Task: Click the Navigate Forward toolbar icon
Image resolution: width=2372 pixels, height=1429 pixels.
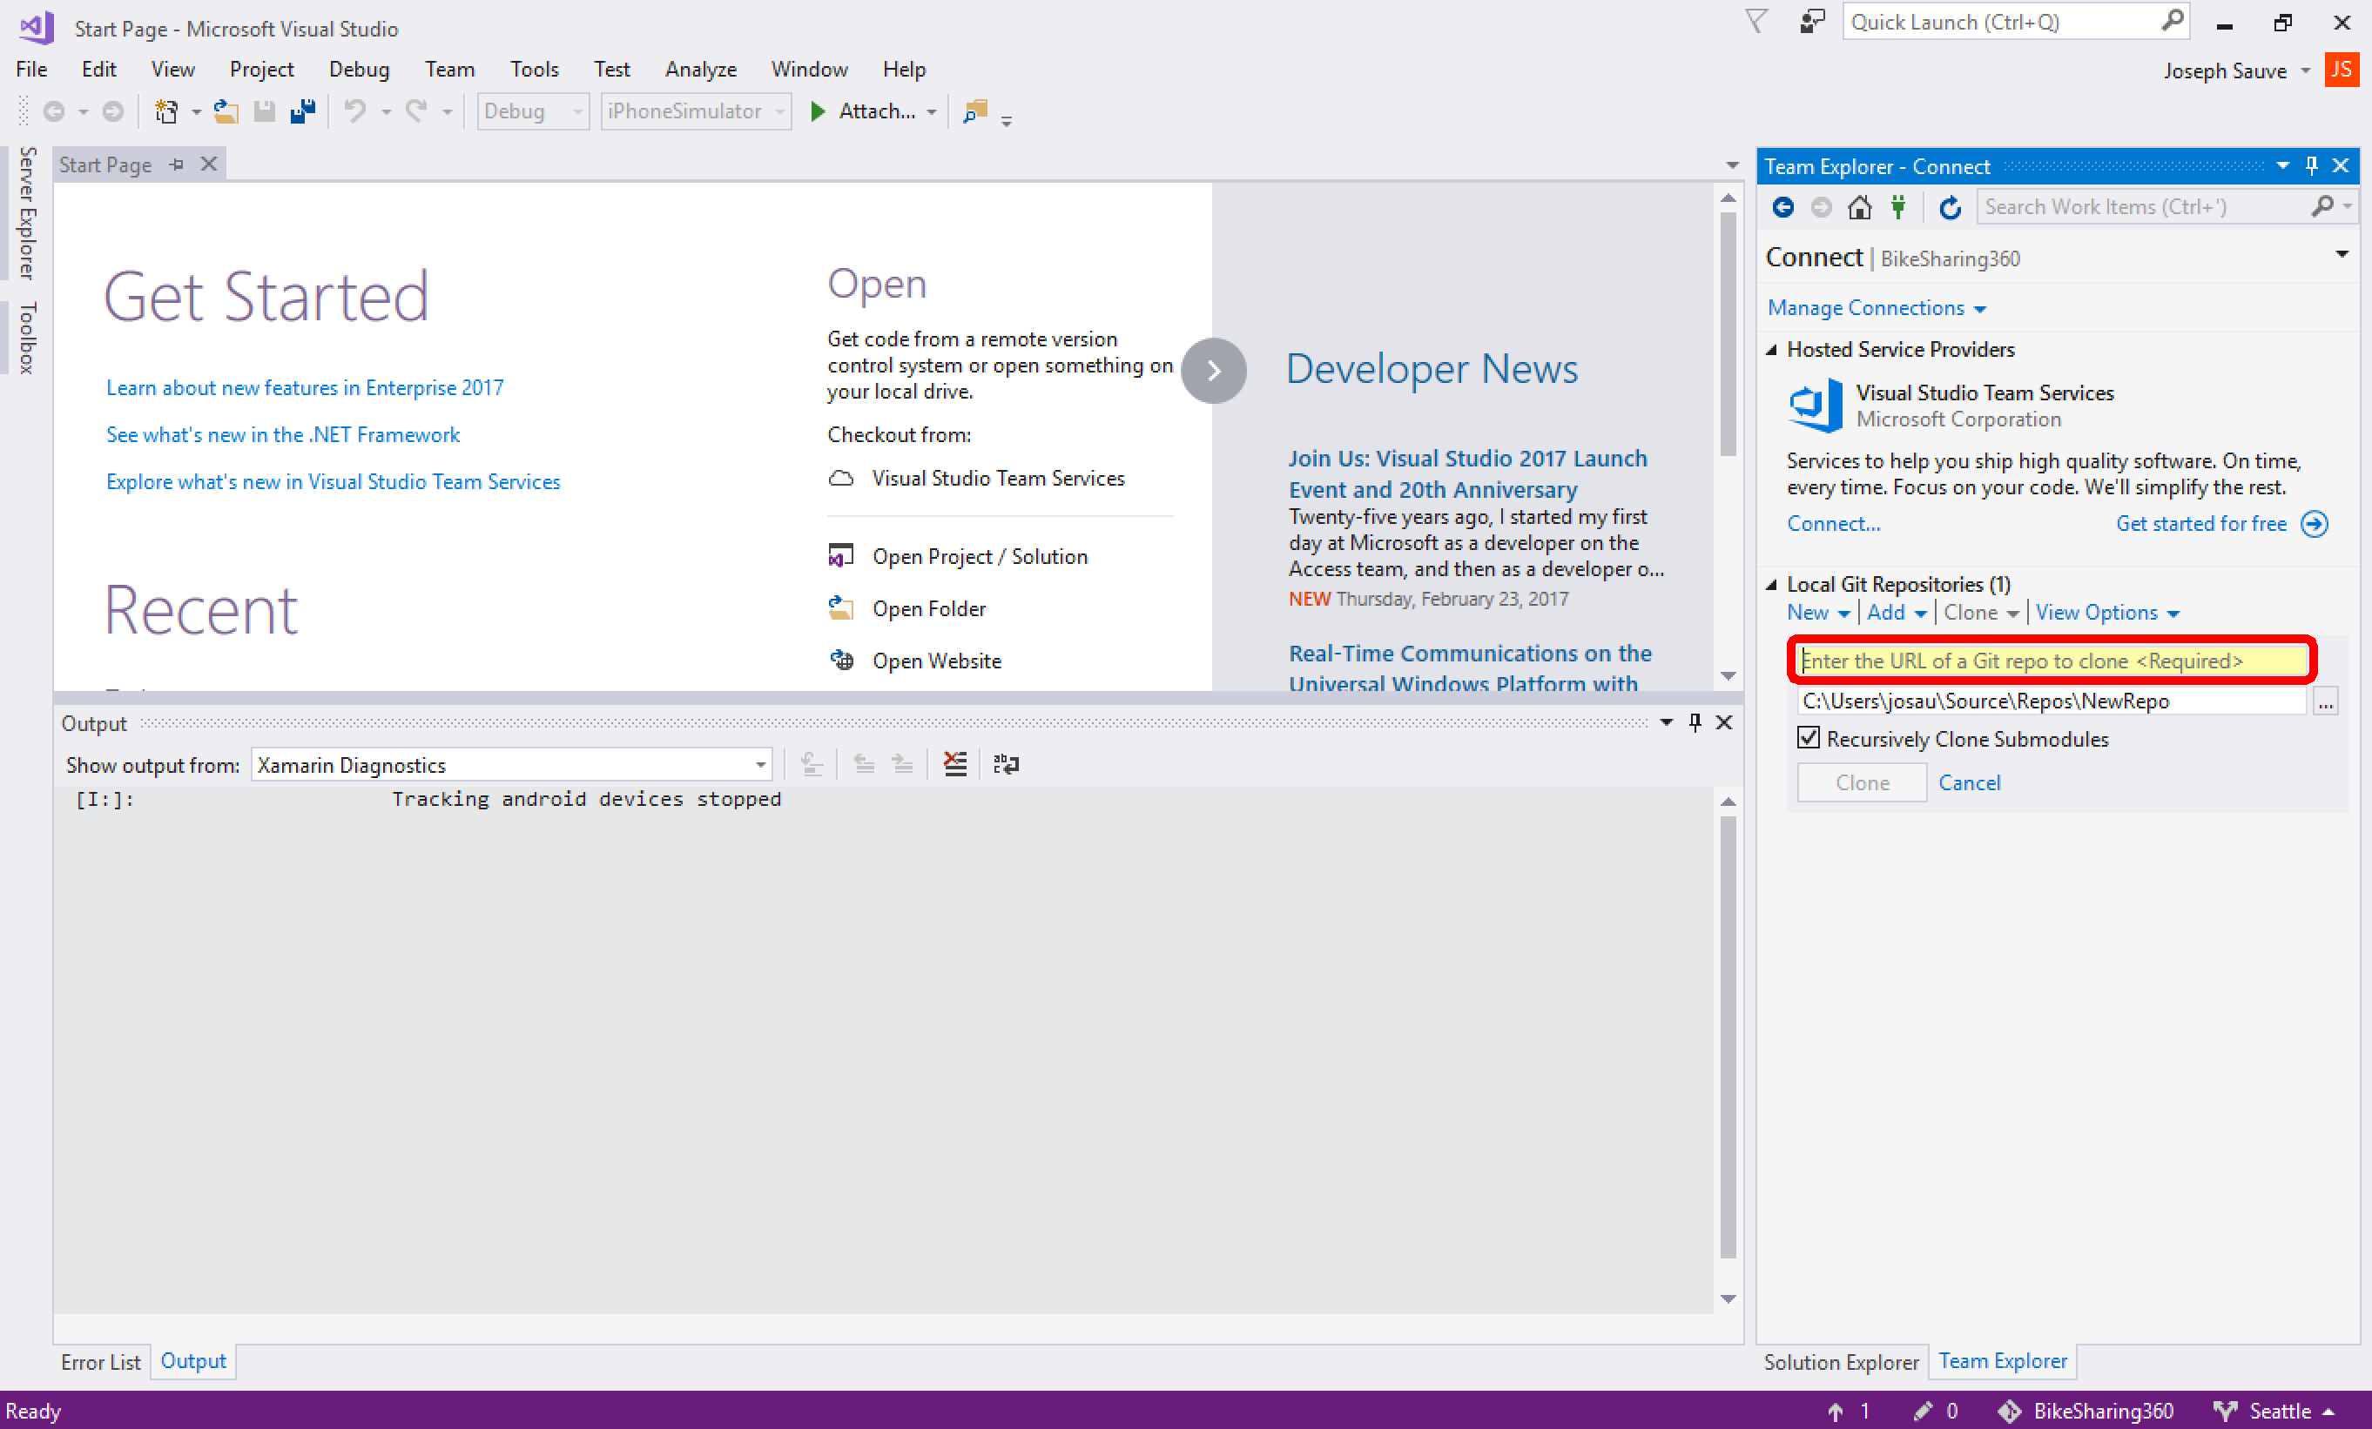Action: tap(112, 111)
